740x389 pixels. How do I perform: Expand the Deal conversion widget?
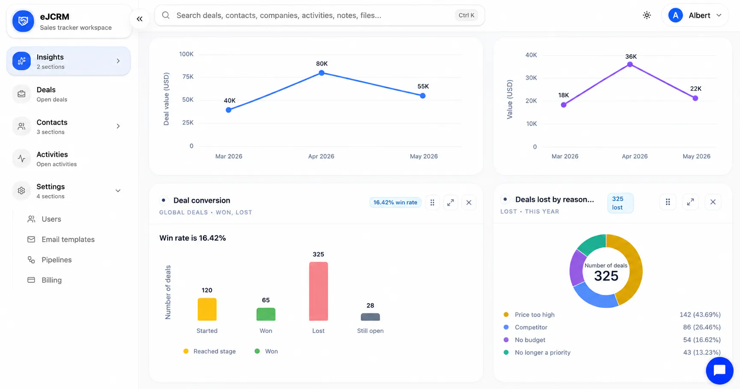pos(451,203)
